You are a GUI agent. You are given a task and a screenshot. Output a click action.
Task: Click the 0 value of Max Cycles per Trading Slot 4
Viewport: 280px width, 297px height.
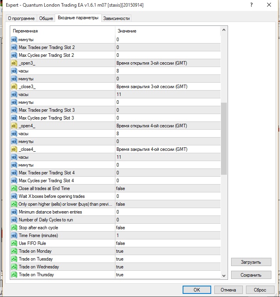(118, 181)
